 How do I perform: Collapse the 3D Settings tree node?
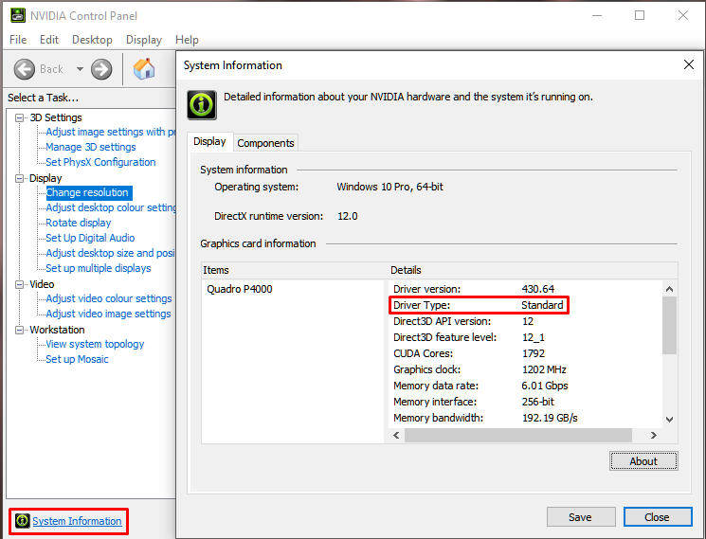coord(20,117)
